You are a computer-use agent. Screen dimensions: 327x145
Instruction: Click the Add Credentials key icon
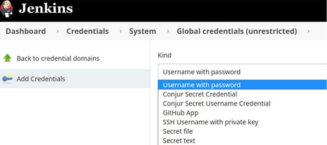click(x=7, y=79)
